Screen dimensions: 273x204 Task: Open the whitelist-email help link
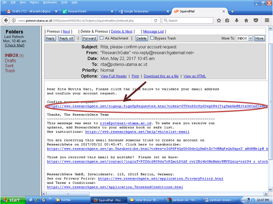[x=137, y=132]
